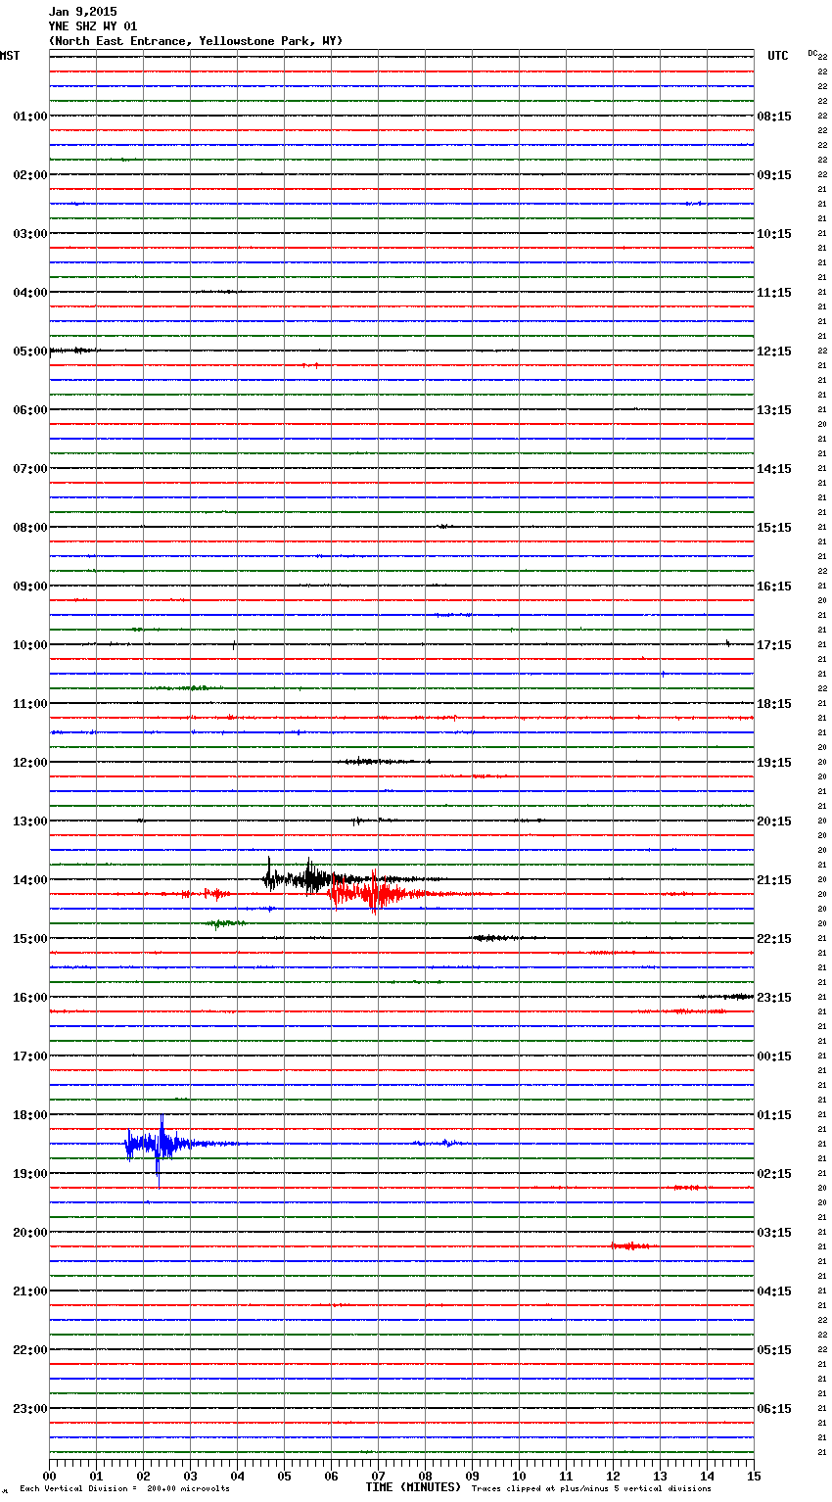The image size is (832, 1502).
Task: Select the '09:00' MST hour label
Action: point(30,587)
